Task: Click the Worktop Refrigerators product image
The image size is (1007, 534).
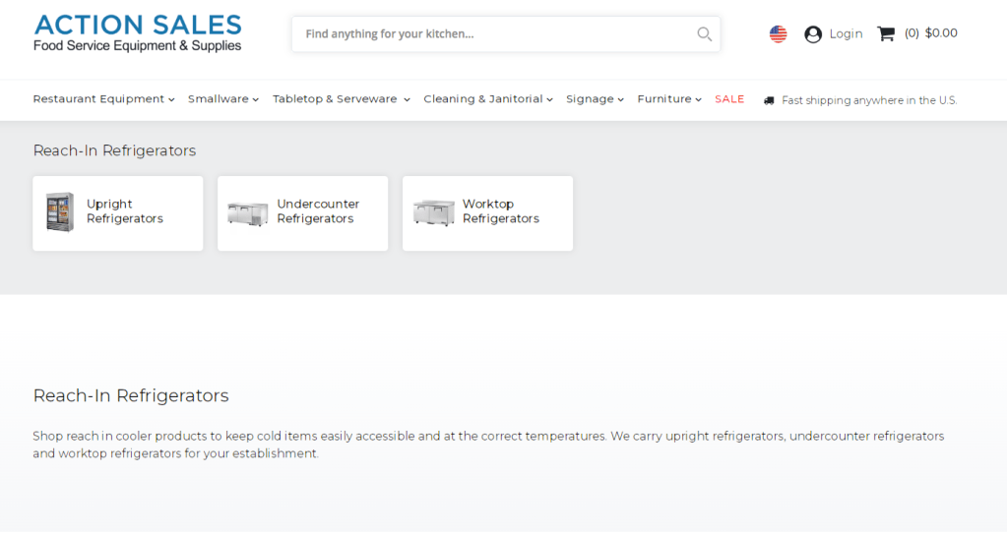Action: (x=433, y=212)
